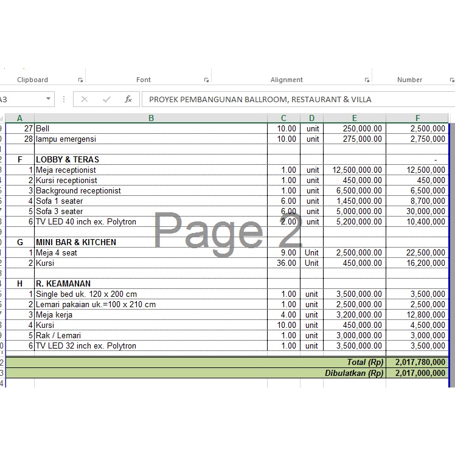Click the formula bar options dots

tap(64, 99)
